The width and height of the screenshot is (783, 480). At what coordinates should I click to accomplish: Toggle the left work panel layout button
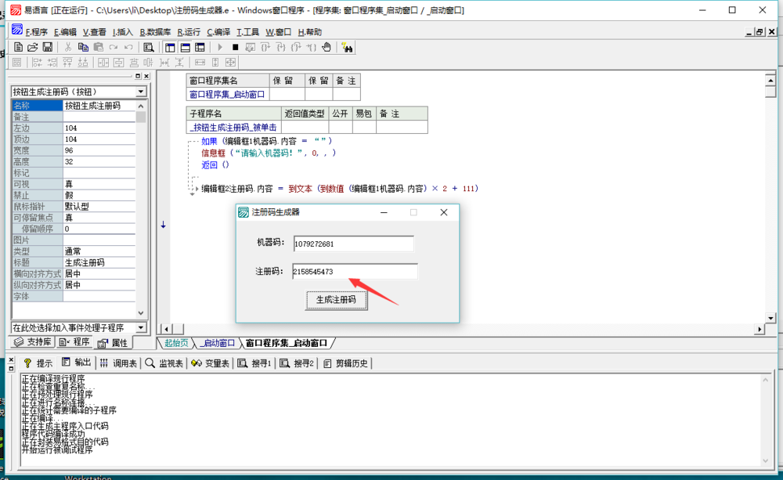click(171, 48)
